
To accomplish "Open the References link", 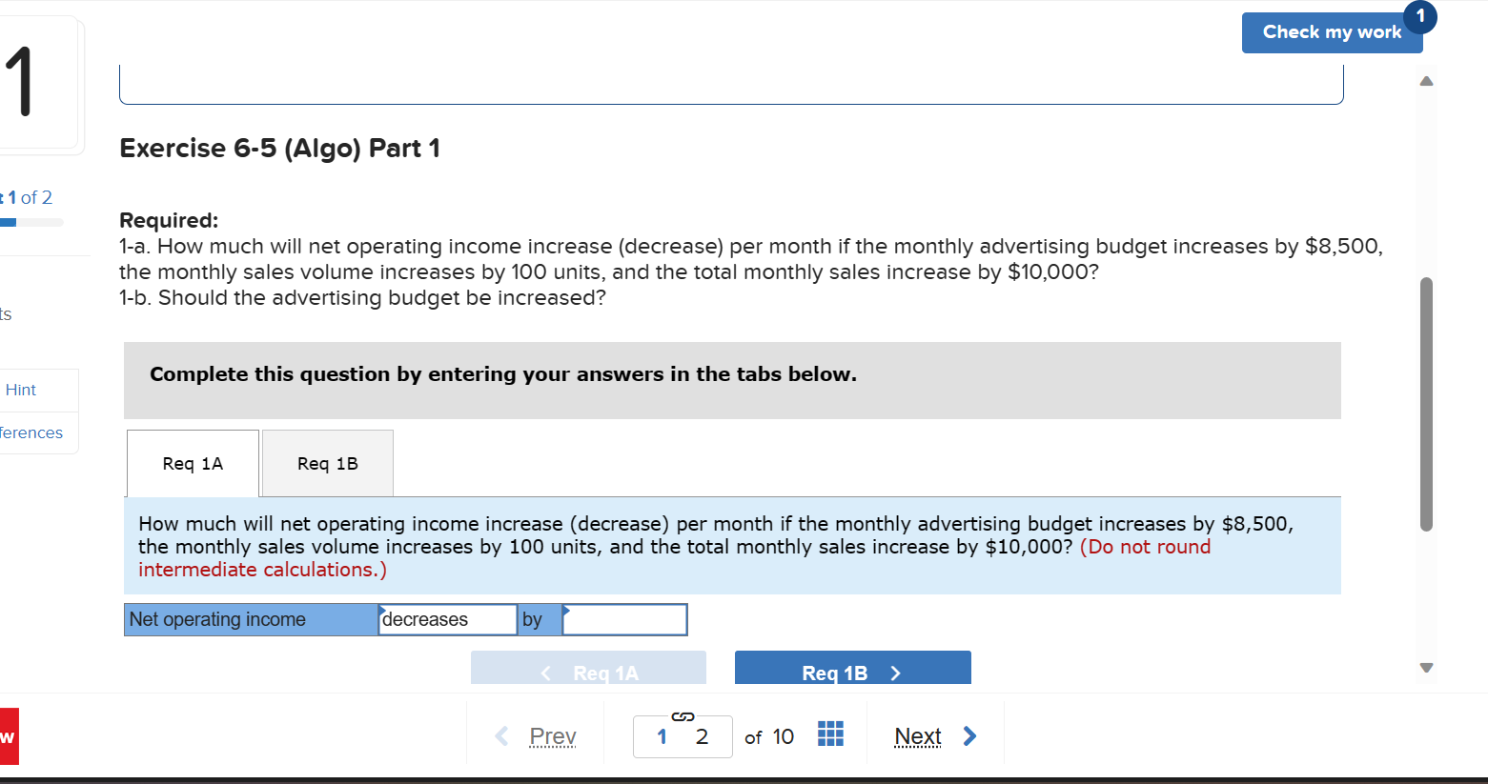I will [x=30, y=432].
